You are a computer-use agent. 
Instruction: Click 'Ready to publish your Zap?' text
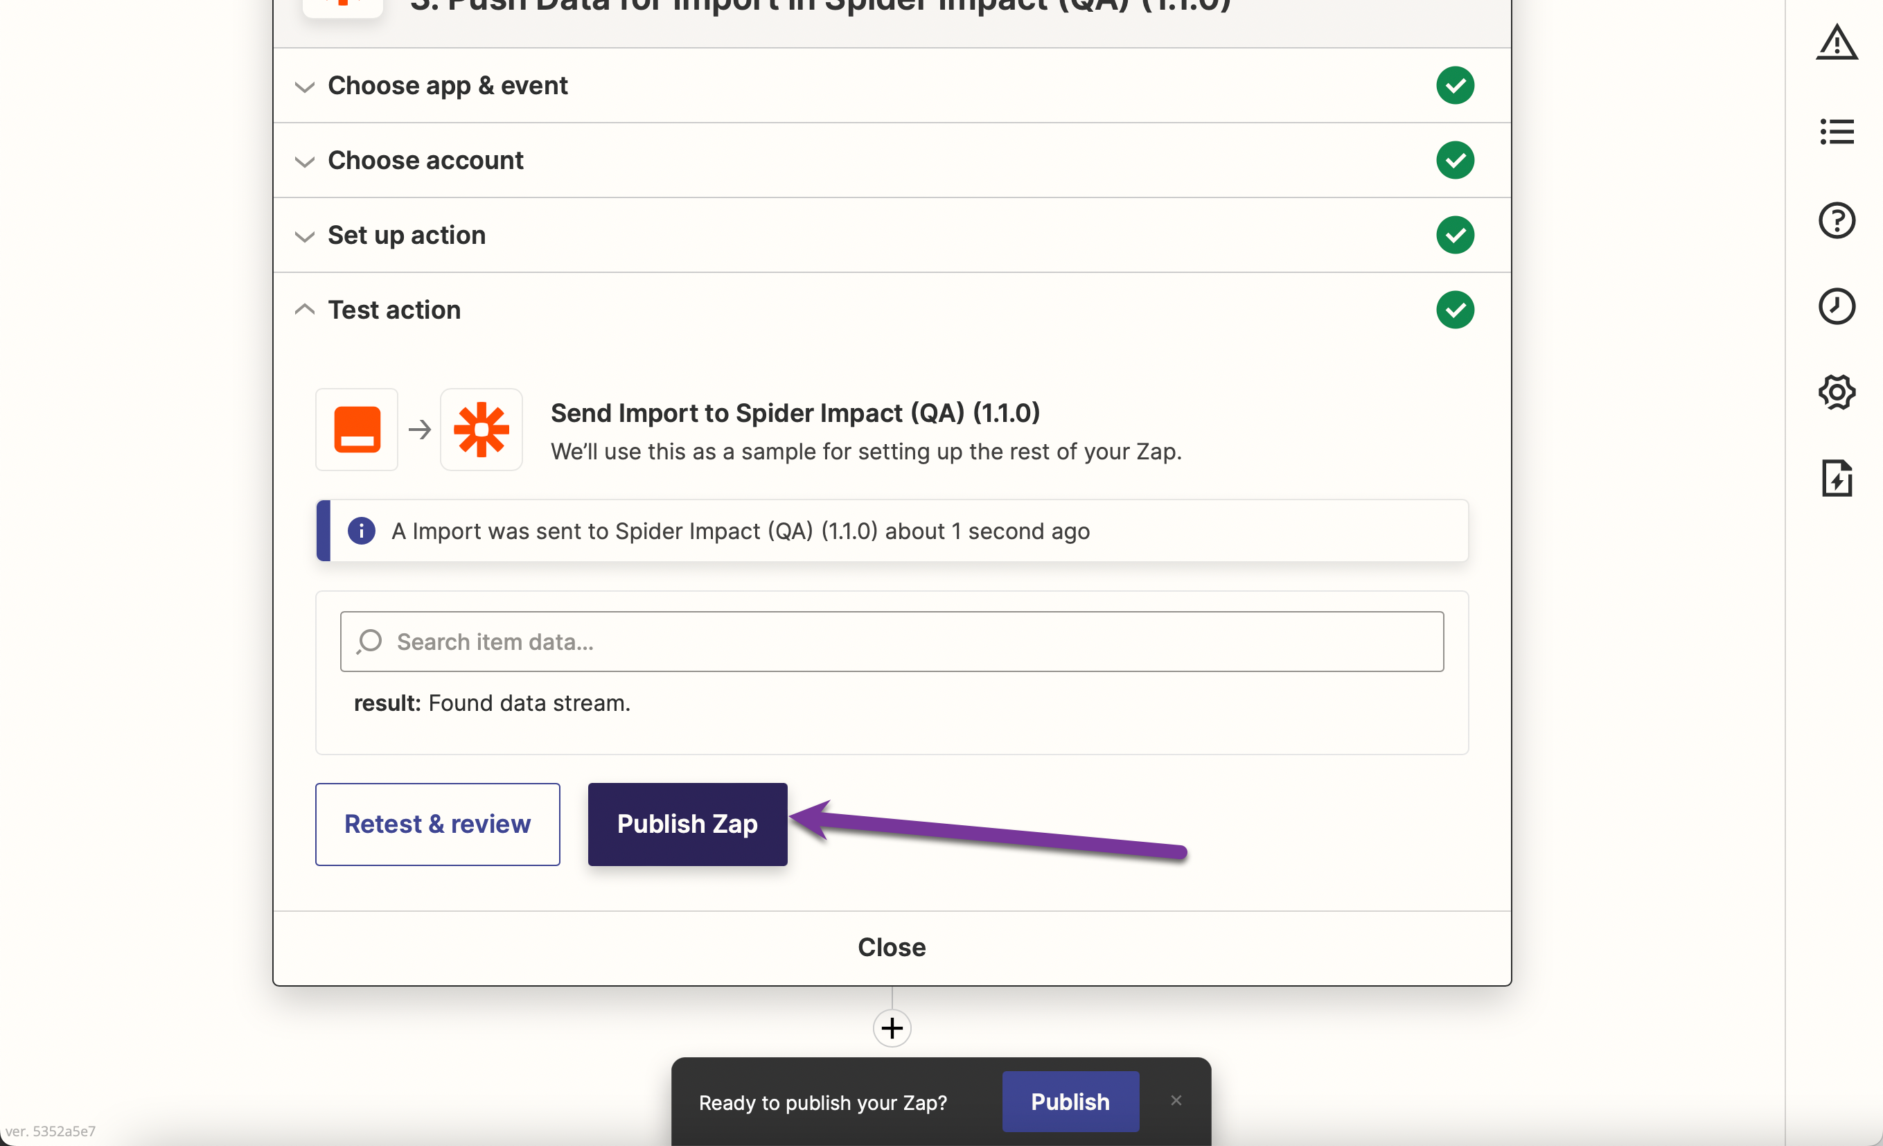click(823, 1102)
